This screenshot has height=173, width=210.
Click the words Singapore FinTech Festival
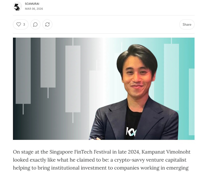point(80,152)
